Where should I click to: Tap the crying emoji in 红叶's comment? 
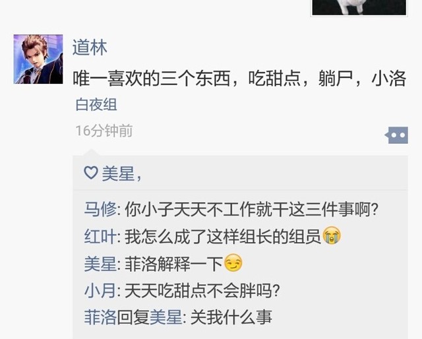(332, 235)
